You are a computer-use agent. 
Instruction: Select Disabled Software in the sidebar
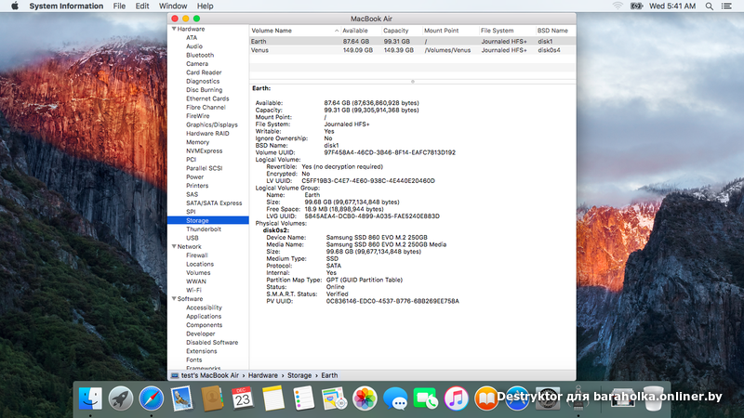pyautogui.click(x=212, y=342)
